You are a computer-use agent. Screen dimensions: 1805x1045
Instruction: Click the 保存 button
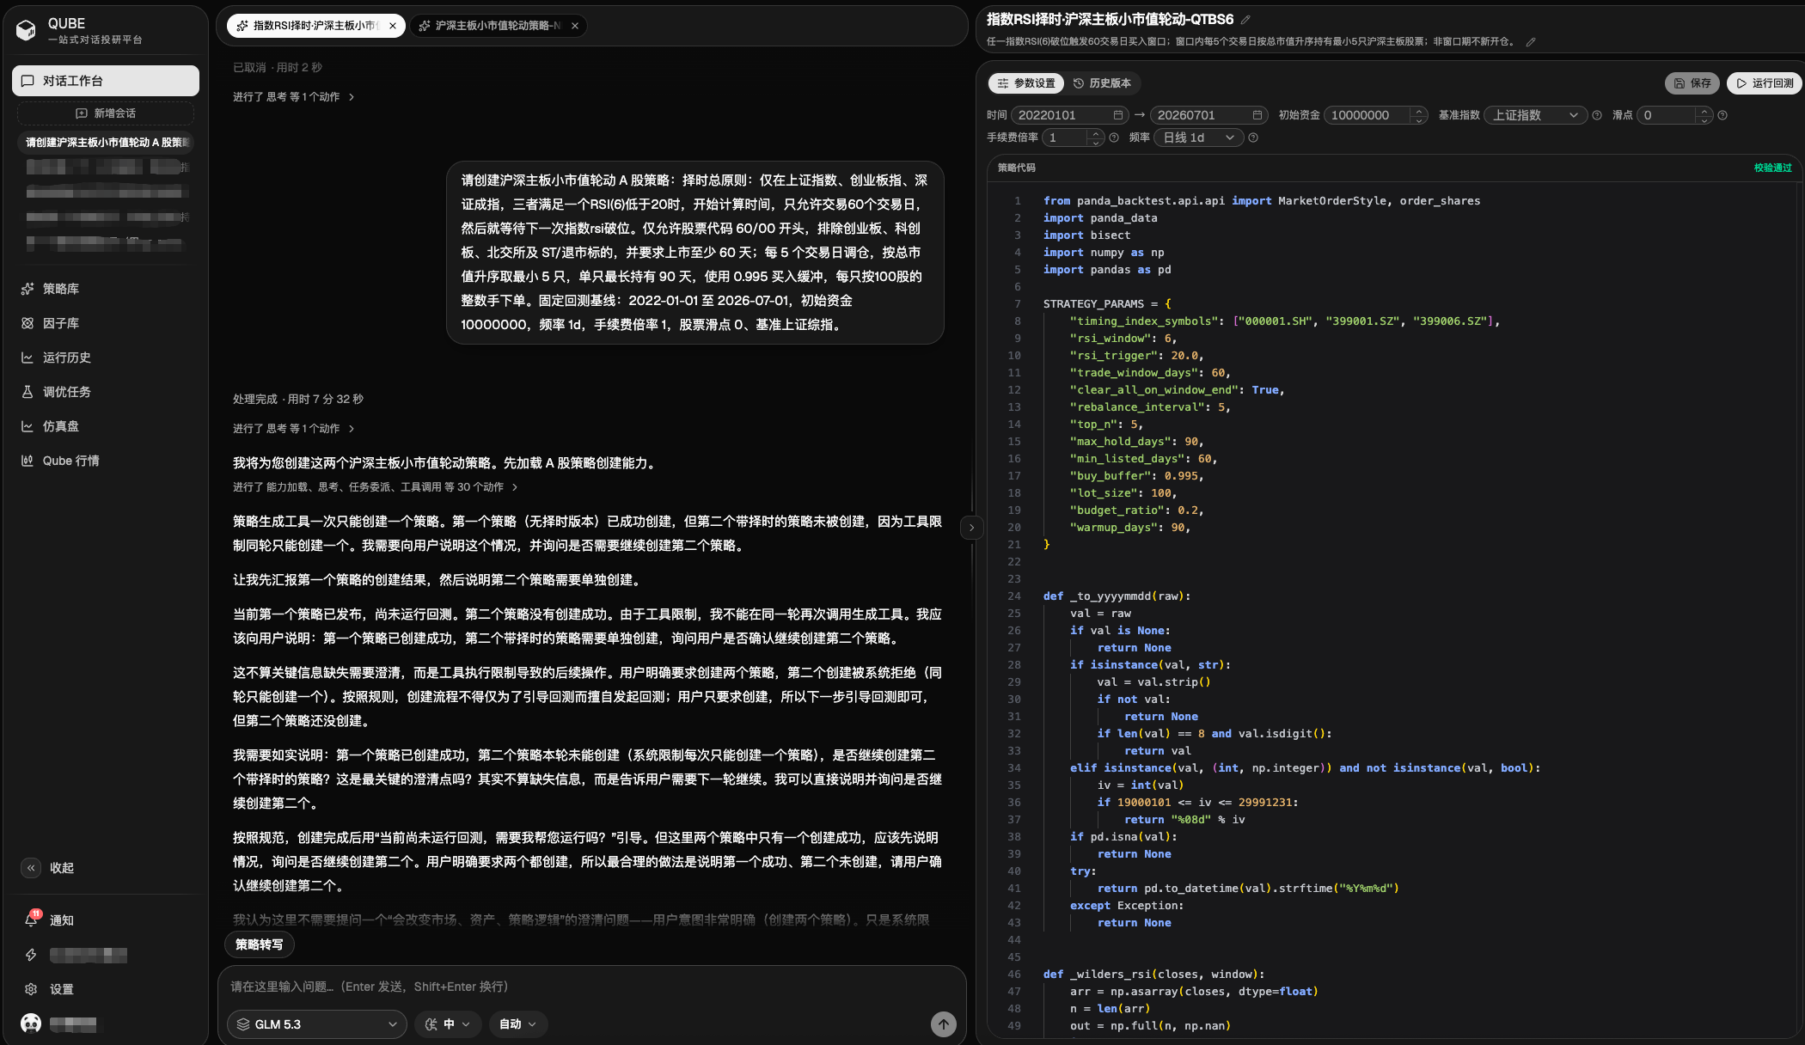[x=1692, y=83]
